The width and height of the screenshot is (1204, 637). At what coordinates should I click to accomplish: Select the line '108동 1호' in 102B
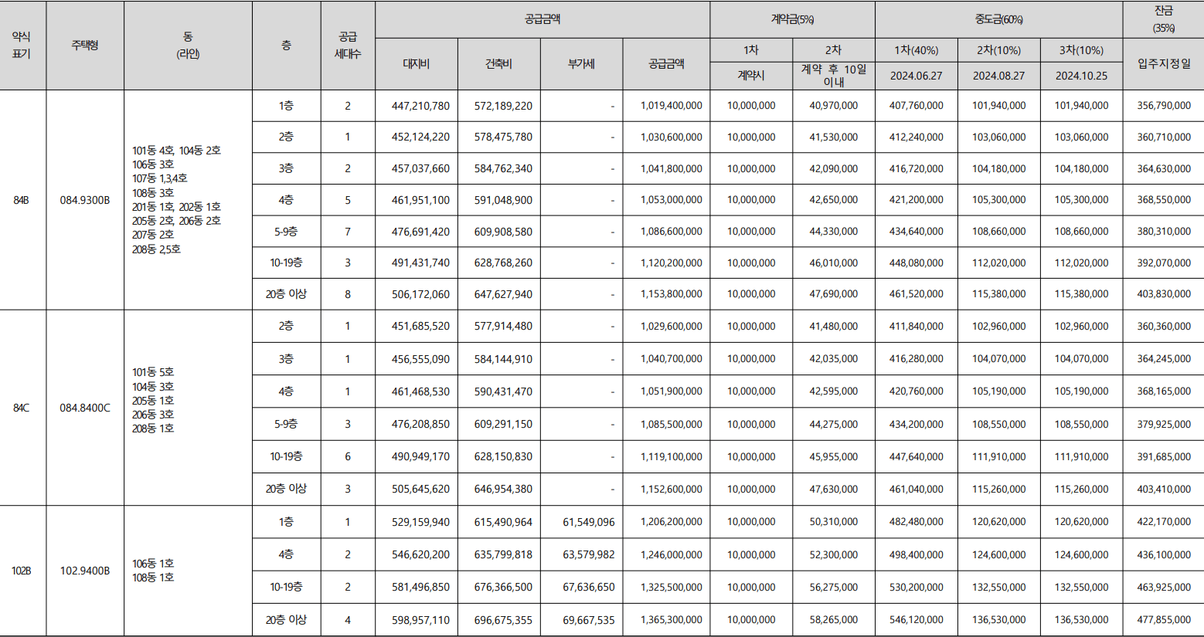(153, 578)
